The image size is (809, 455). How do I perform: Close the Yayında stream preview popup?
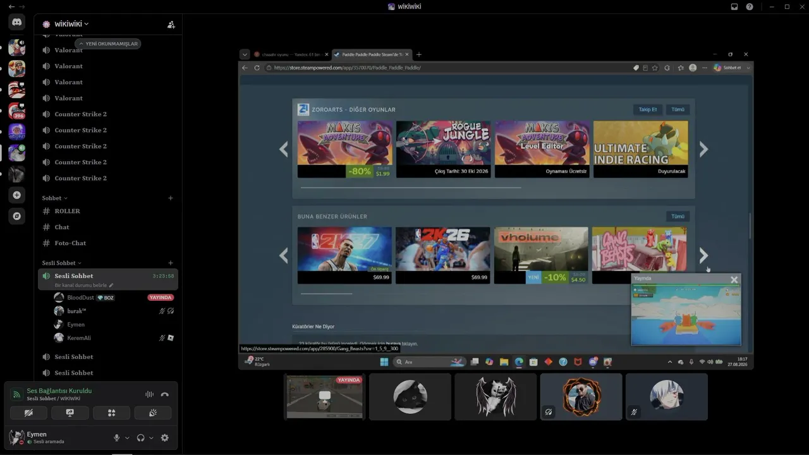tap(734, 279)
